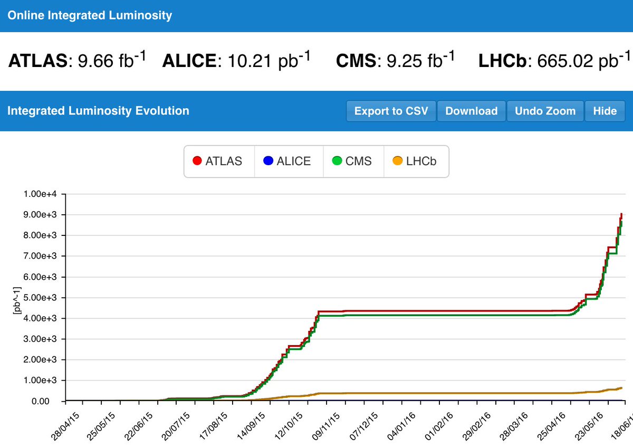
Task: Click the Export to CSV button
Action: click(391, 111)
